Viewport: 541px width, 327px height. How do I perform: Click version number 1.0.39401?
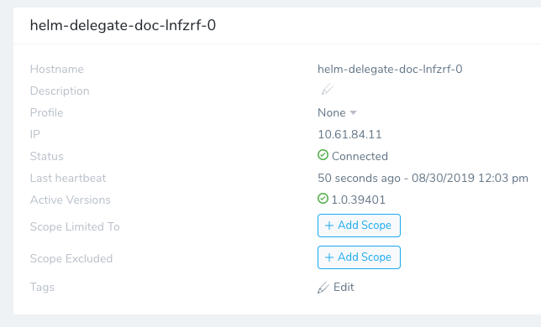(359, 200)
